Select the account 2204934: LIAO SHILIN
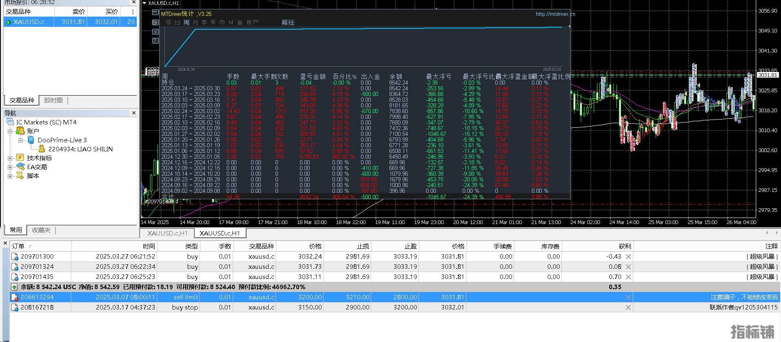This screenshot has width=781, height=342. click(x=81, y=149)
